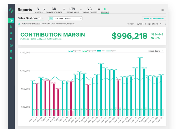Click the Aug-31 x-axis label
The width and height of the screenshot is (176, 129).
[x=159, y=120]
